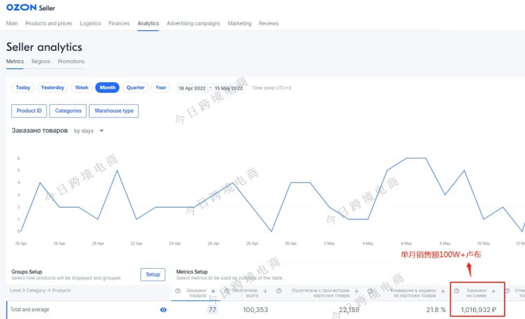Click help icon beside Конверсия в корзину
Viewport: 525px width, 319px height.
[x=370, y=291]
